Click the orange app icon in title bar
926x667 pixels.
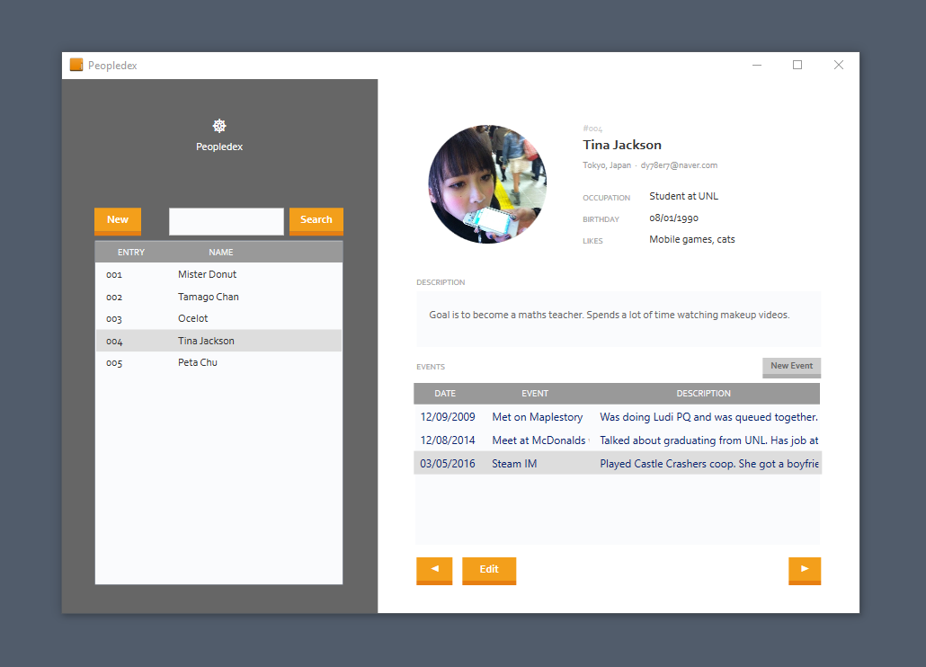(76, 65)
